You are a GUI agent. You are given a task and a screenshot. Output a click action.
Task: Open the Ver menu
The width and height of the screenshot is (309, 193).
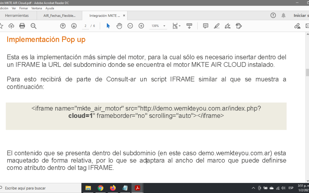coord(14,8)
